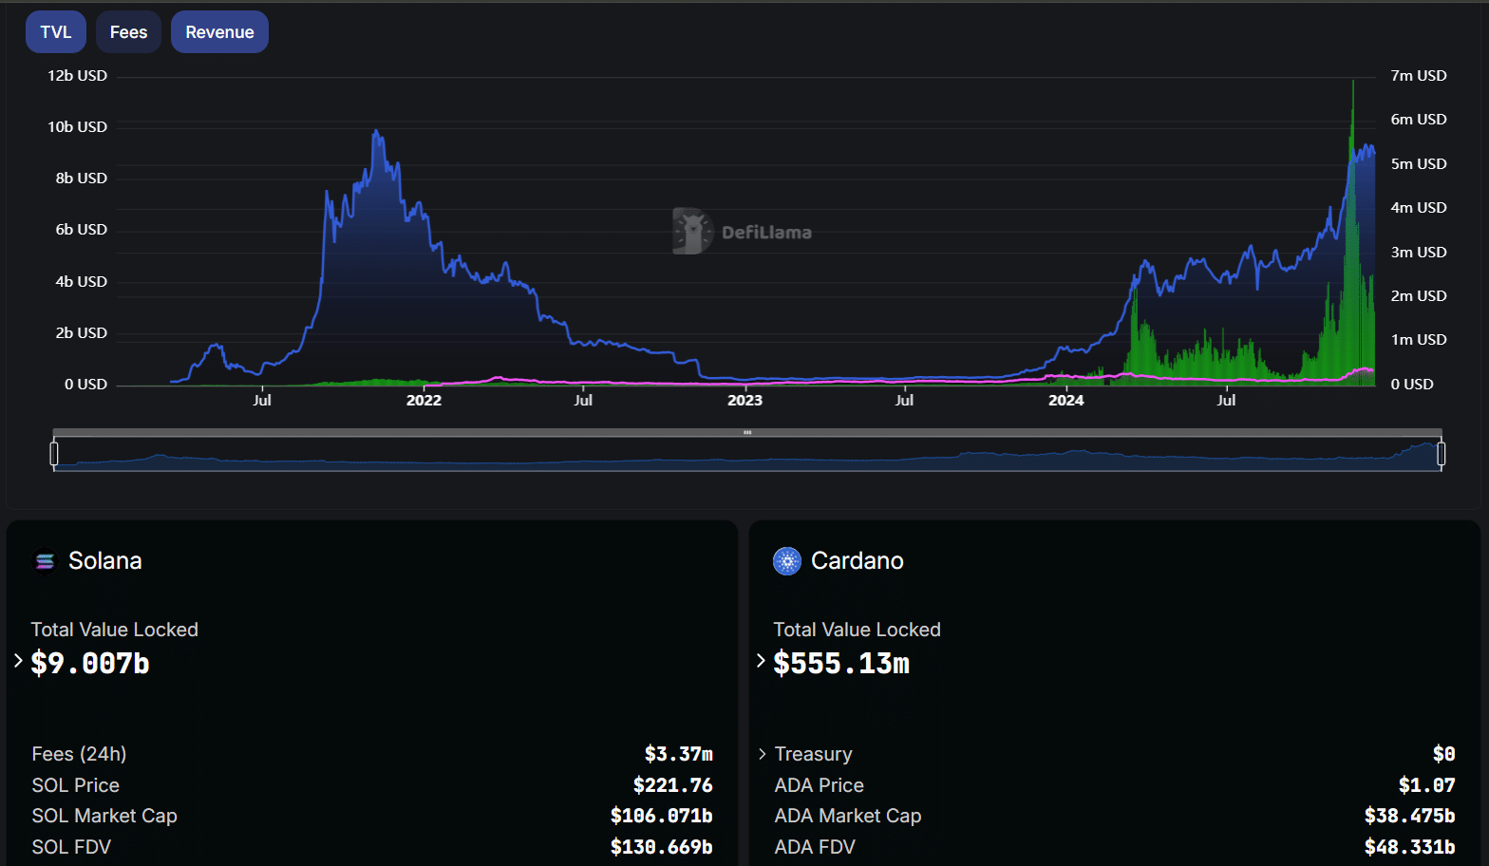
Task: Select the $1.07 ADA price value
Action: (x=1427, y=785)
